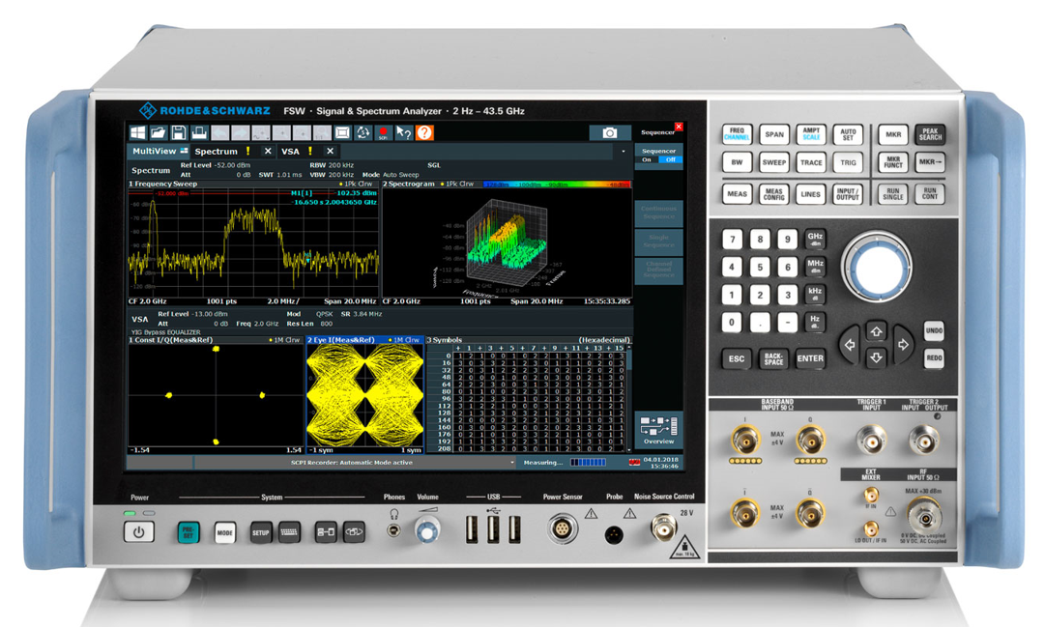Click the MODE key
This screenshot has width=1045, height=627.
(225, 532)
